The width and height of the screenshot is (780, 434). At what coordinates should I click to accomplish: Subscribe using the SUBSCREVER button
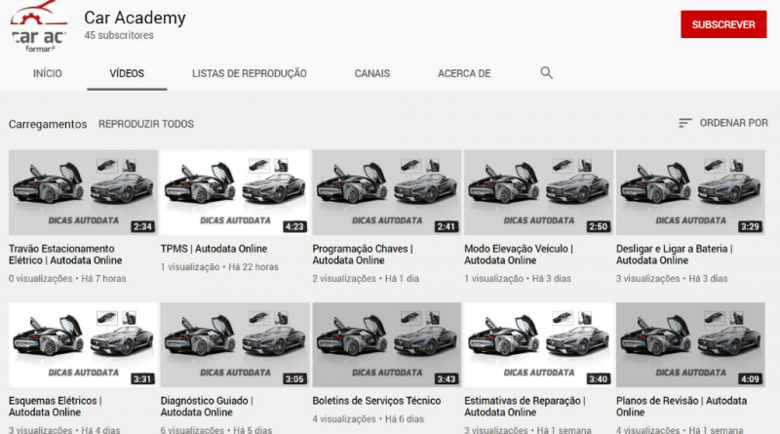point(723,24)
